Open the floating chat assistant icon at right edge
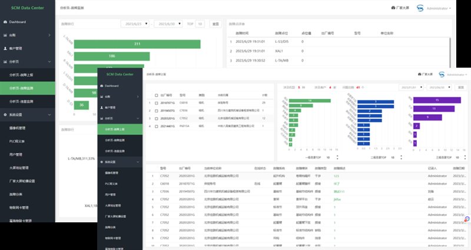This screenshot has width=471, height=250. pyautogui.click(x=467, y=219)
